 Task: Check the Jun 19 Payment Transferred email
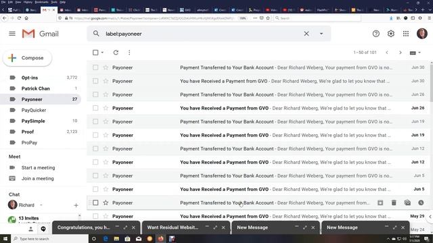[x=95, y=122]
